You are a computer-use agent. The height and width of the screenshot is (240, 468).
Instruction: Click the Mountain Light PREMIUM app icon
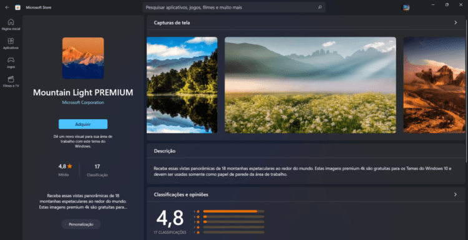(83, 58)
